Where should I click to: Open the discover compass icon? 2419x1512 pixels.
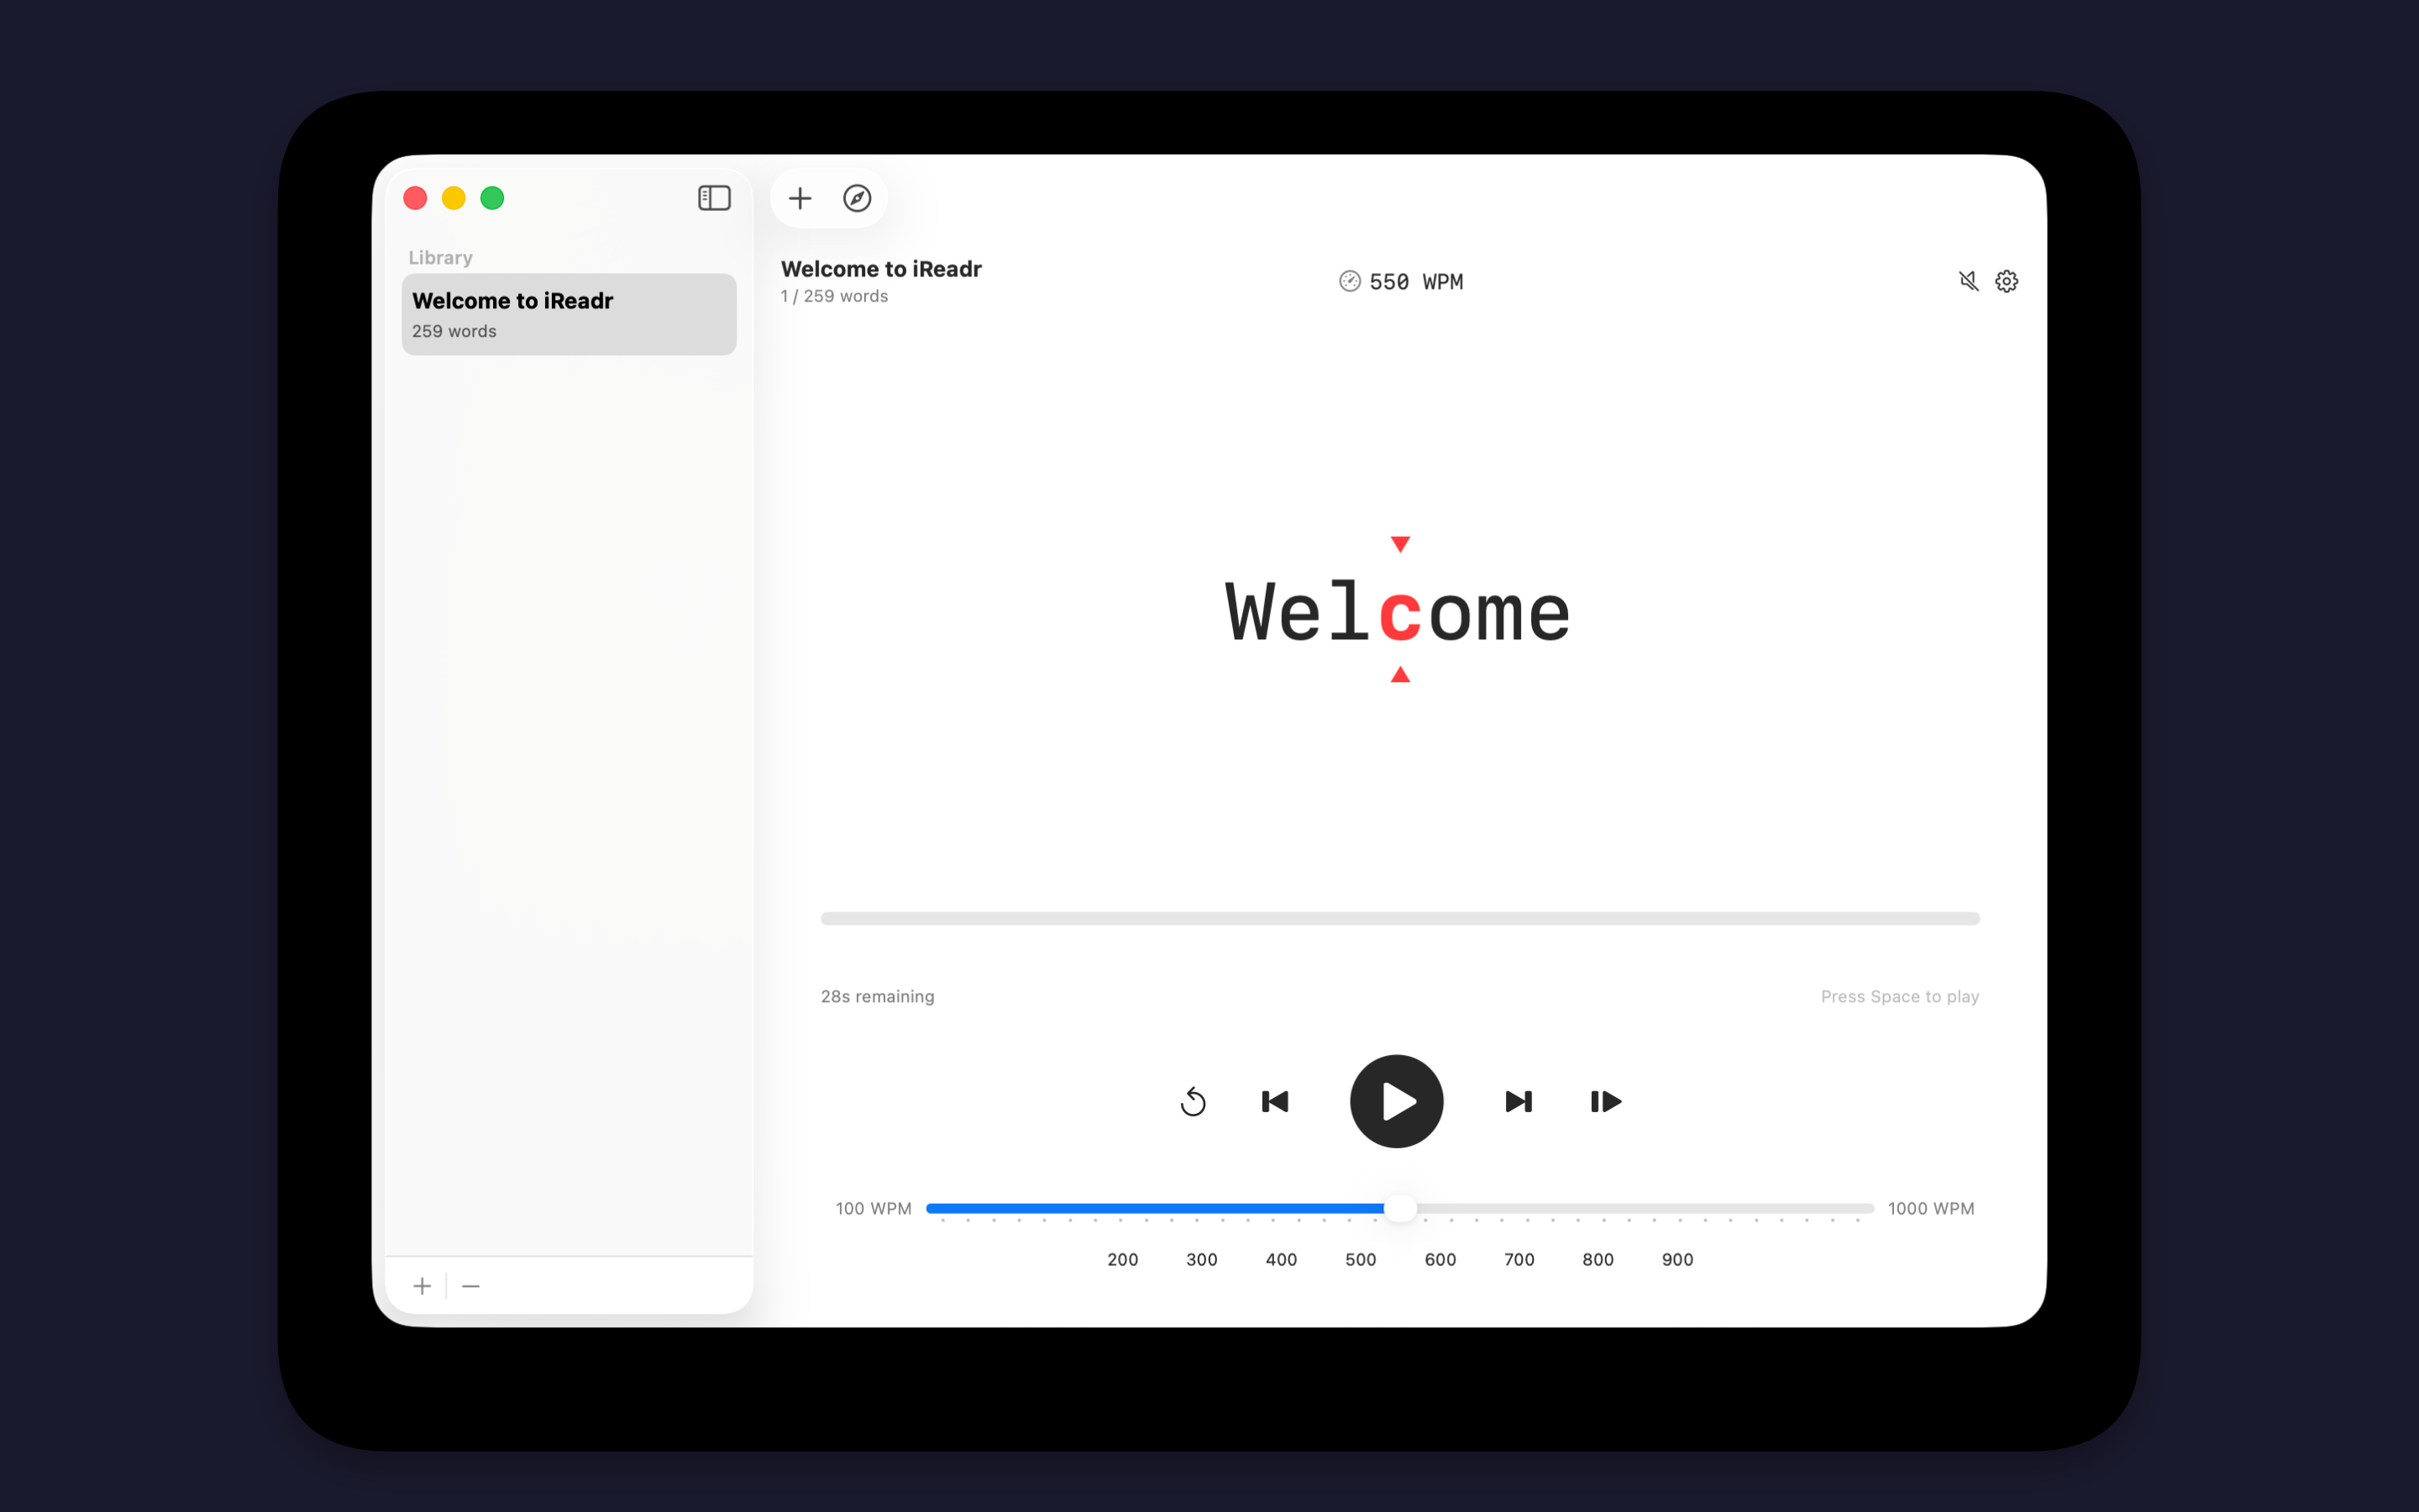click(x=858, y=198)
